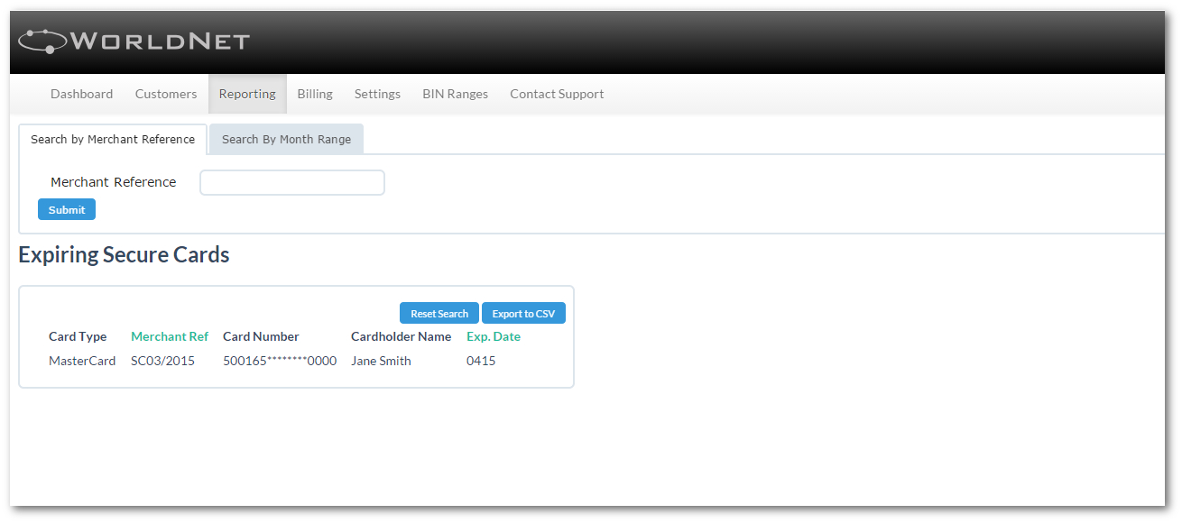The width and height of the screenshot is (1182, 523).
Task: Go to the Customers section
Action: point(166,94)
